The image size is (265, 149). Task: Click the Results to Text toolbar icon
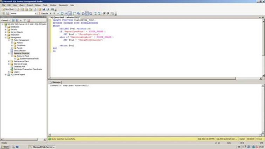pyautogui.click(x=83, y=13)
